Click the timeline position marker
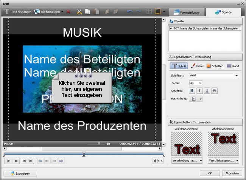 [x=84, y=154]
